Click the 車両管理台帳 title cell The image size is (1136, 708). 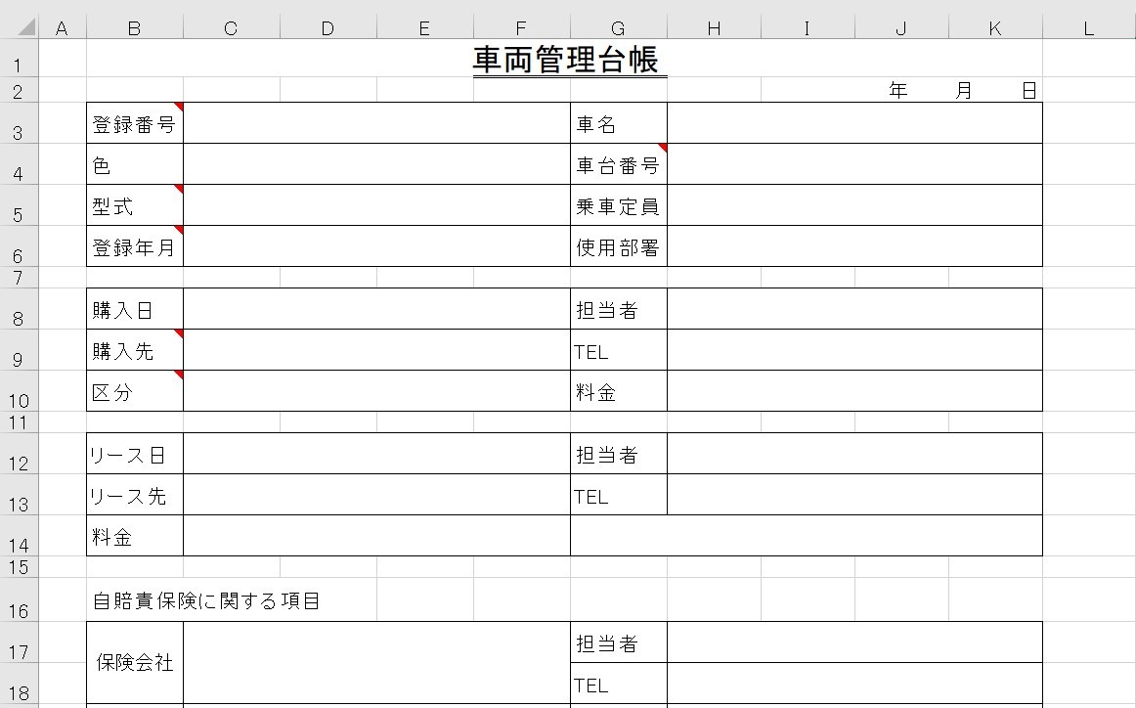click(x=570, y=59)
